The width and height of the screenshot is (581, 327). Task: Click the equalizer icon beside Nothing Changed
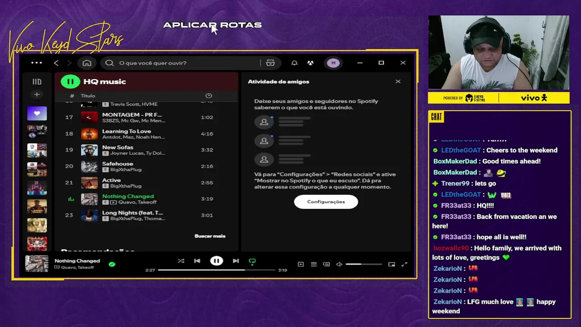pos(71,199)
